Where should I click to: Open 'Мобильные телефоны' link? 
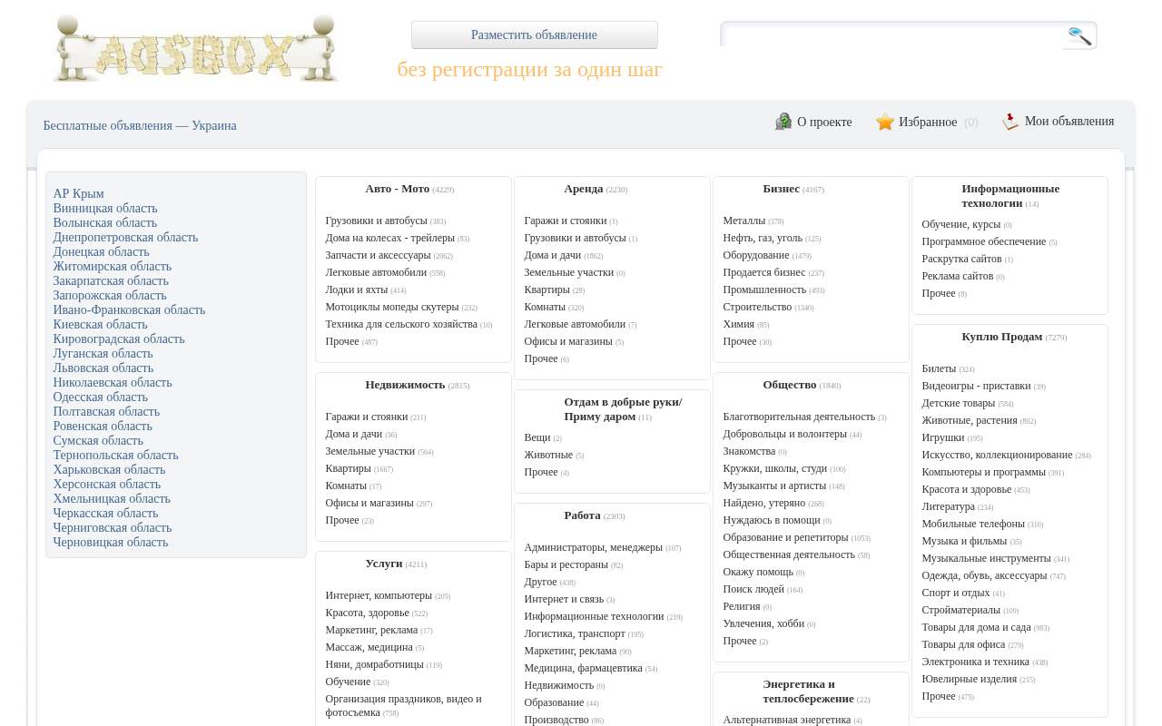coord(973,524)
